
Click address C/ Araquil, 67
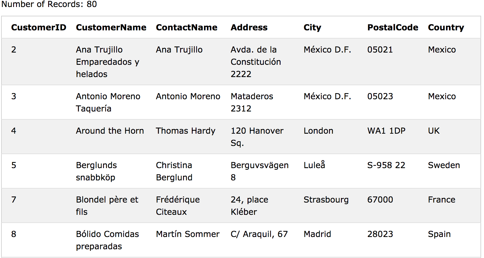coord(259,234)
